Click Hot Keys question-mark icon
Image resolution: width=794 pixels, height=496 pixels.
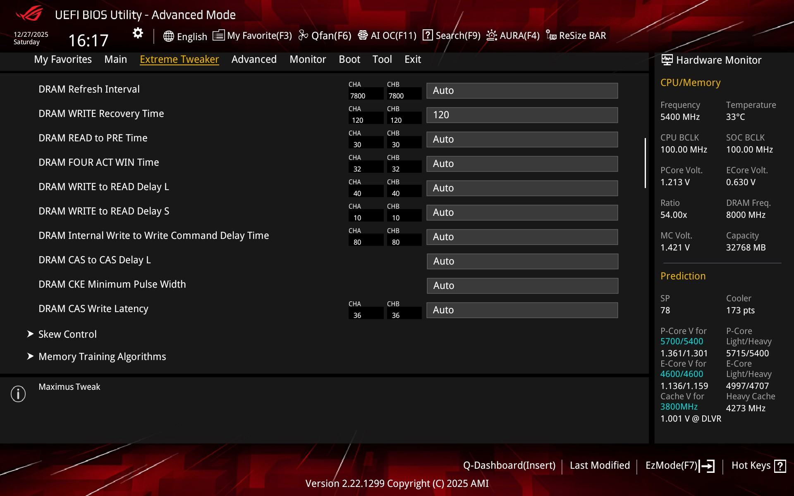pos(780,466)
